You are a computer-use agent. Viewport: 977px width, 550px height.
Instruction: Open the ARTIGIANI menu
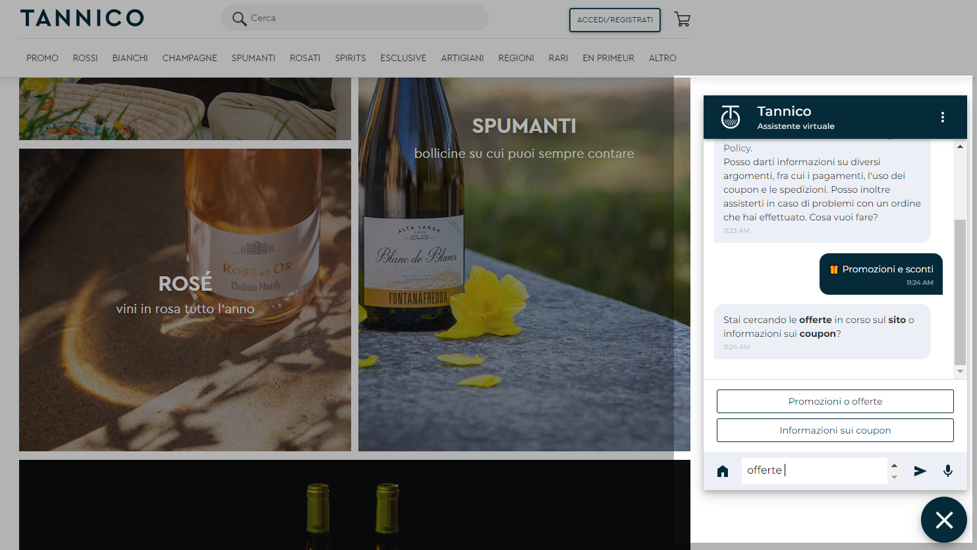[x=462, y=58]
